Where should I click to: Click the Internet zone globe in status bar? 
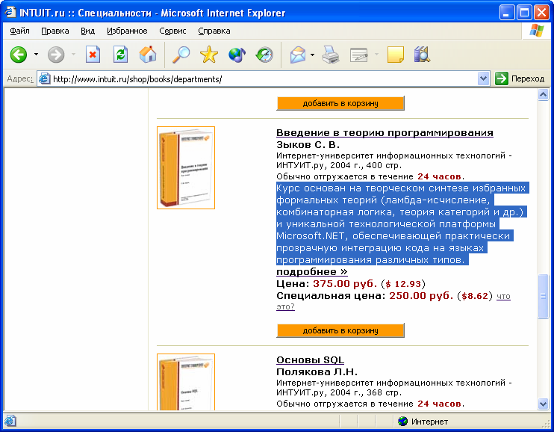pos(402,422)
